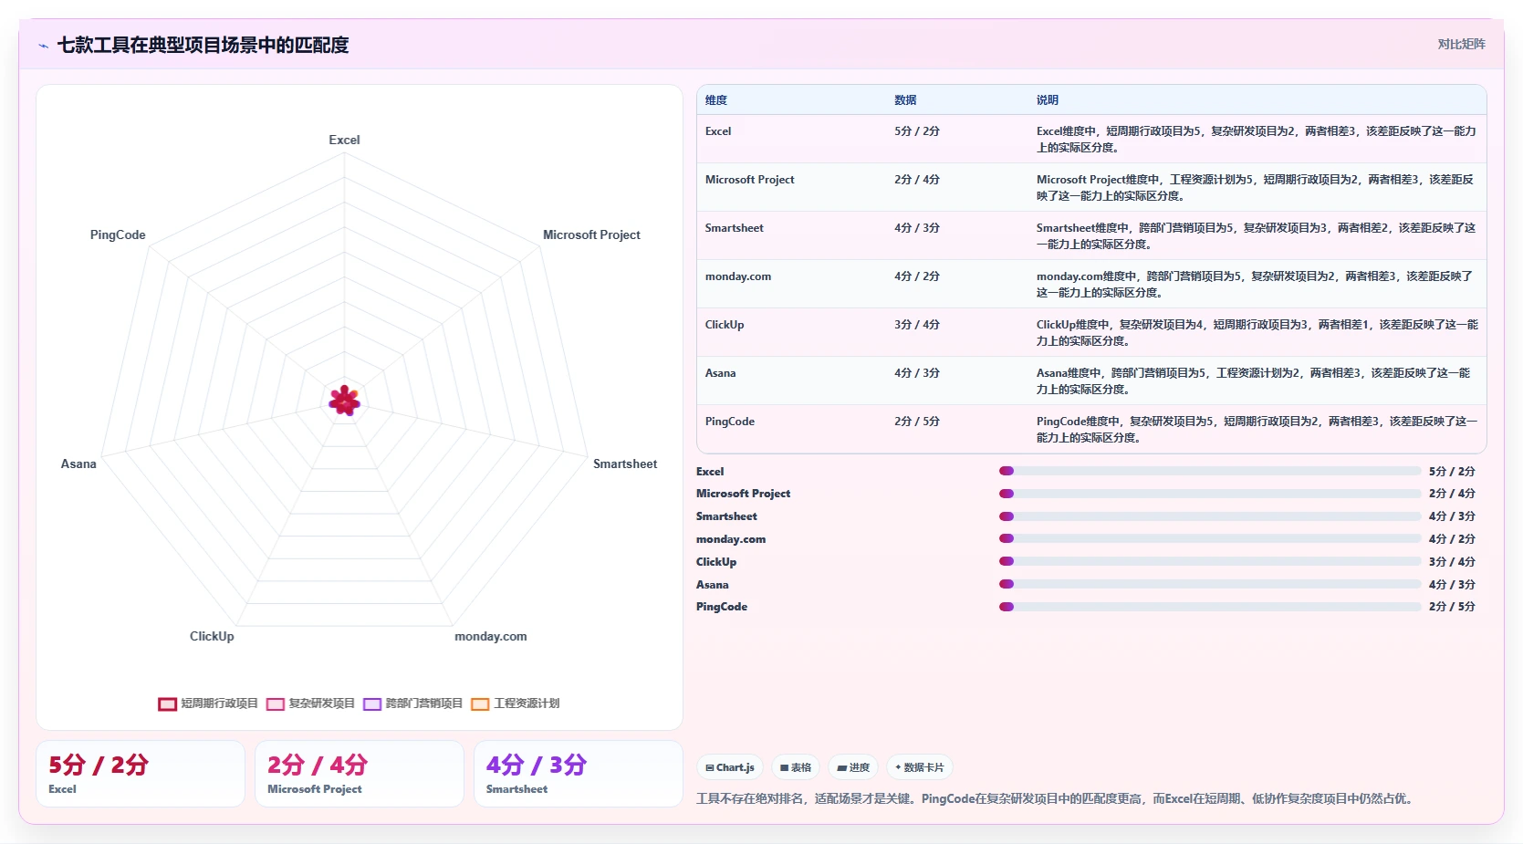Click the 进度 chip
Image resolution: width=1523 pixels, height=844 pixels.
(x=853, y=767)
